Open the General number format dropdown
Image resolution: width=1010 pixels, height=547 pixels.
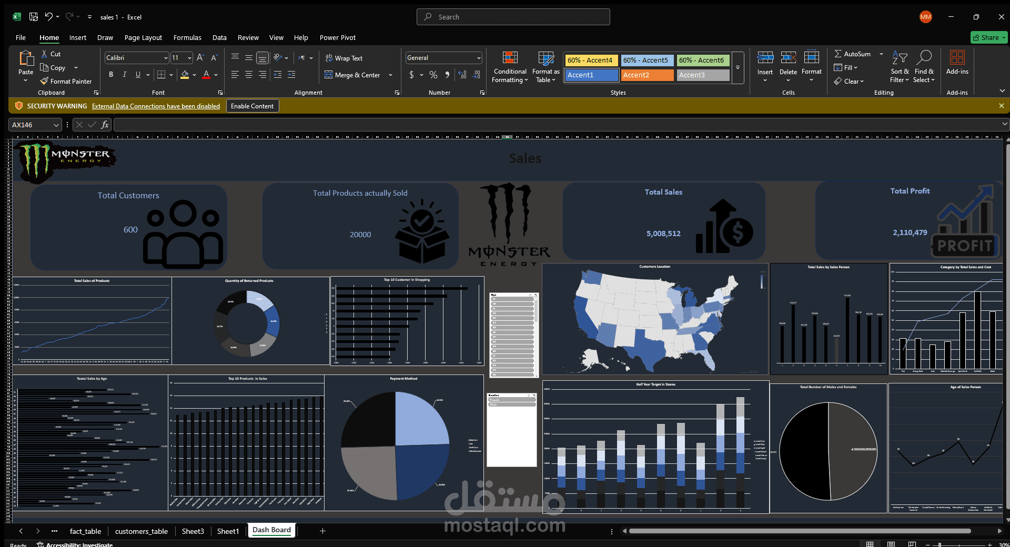pyautogui.click(x=479, y=58)
